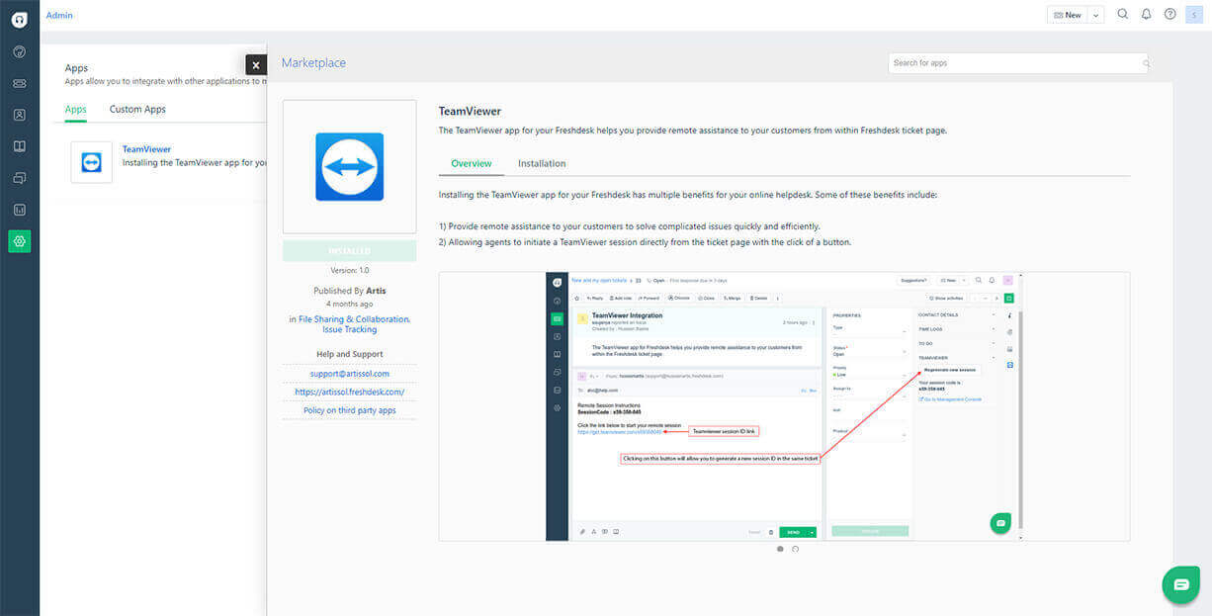Click the large TeamViewer logo
Screen dimensions: 1212x616
[x=349, y=167]
